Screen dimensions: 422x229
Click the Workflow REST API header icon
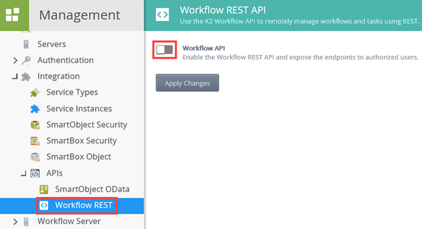coord(162,14)
